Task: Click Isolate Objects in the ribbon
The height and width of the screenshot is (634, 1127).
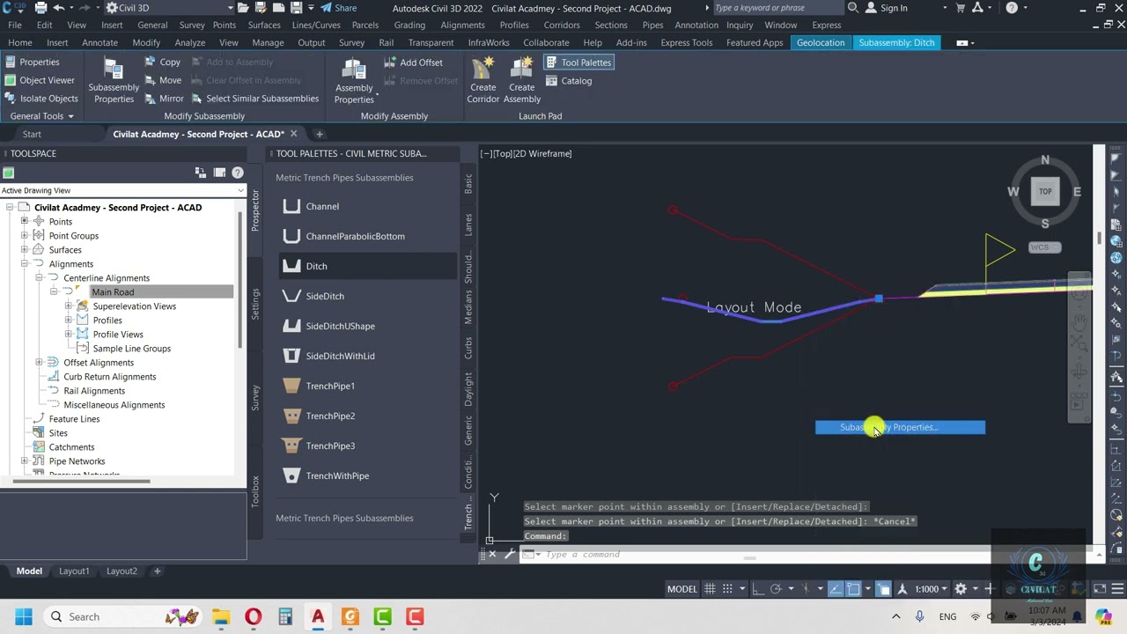Action: click(41, 99)
